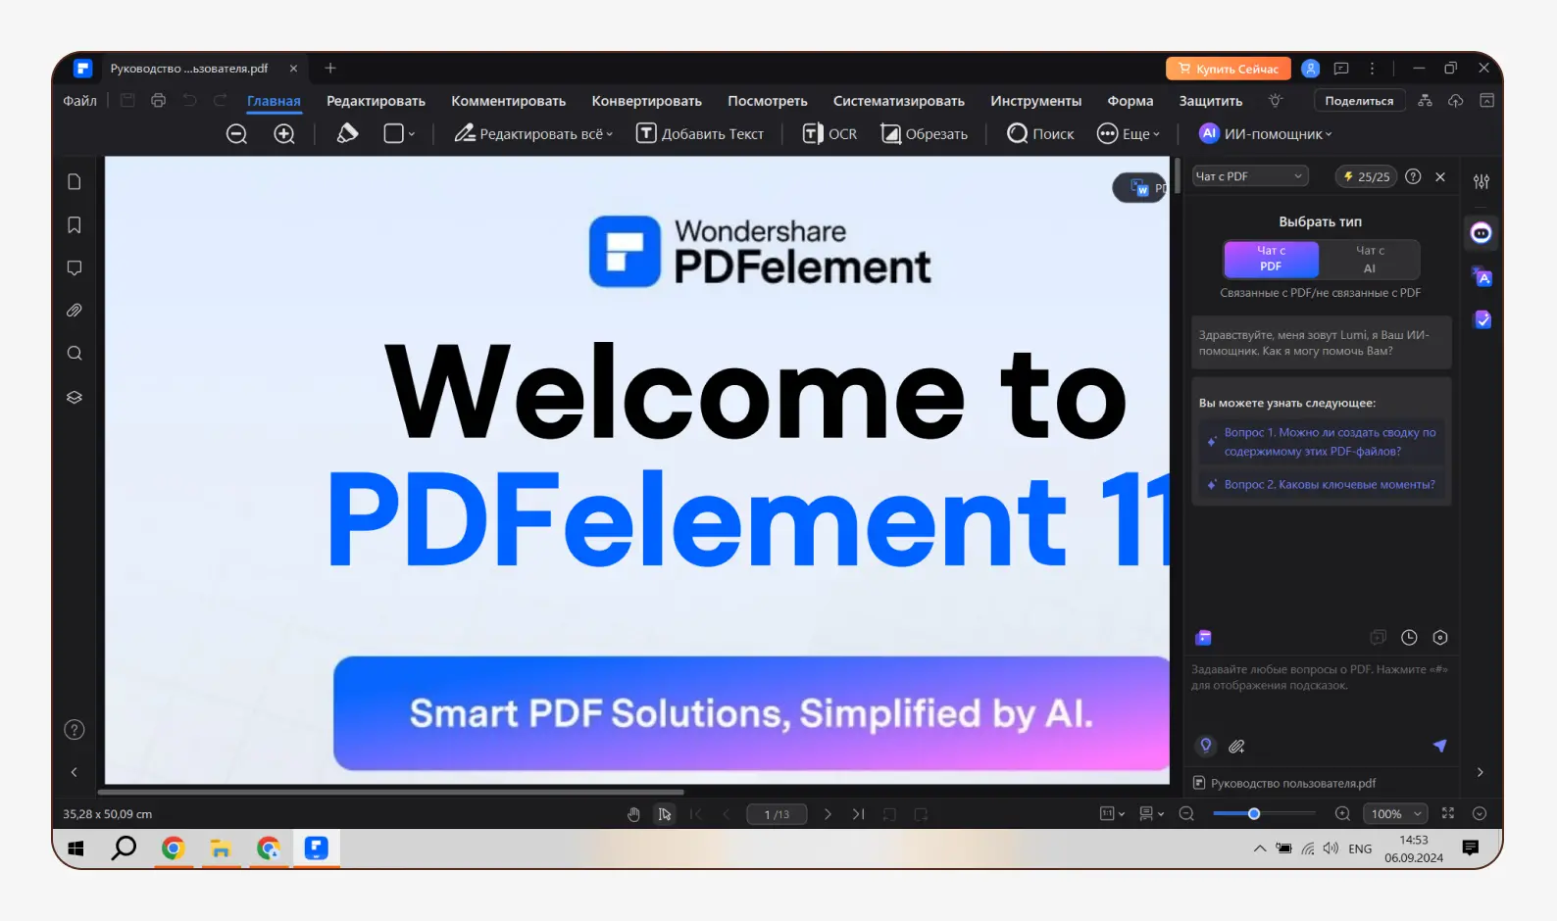Open the shape rectangle tool dropdown

pyautogui.click(x=399, y=134)
